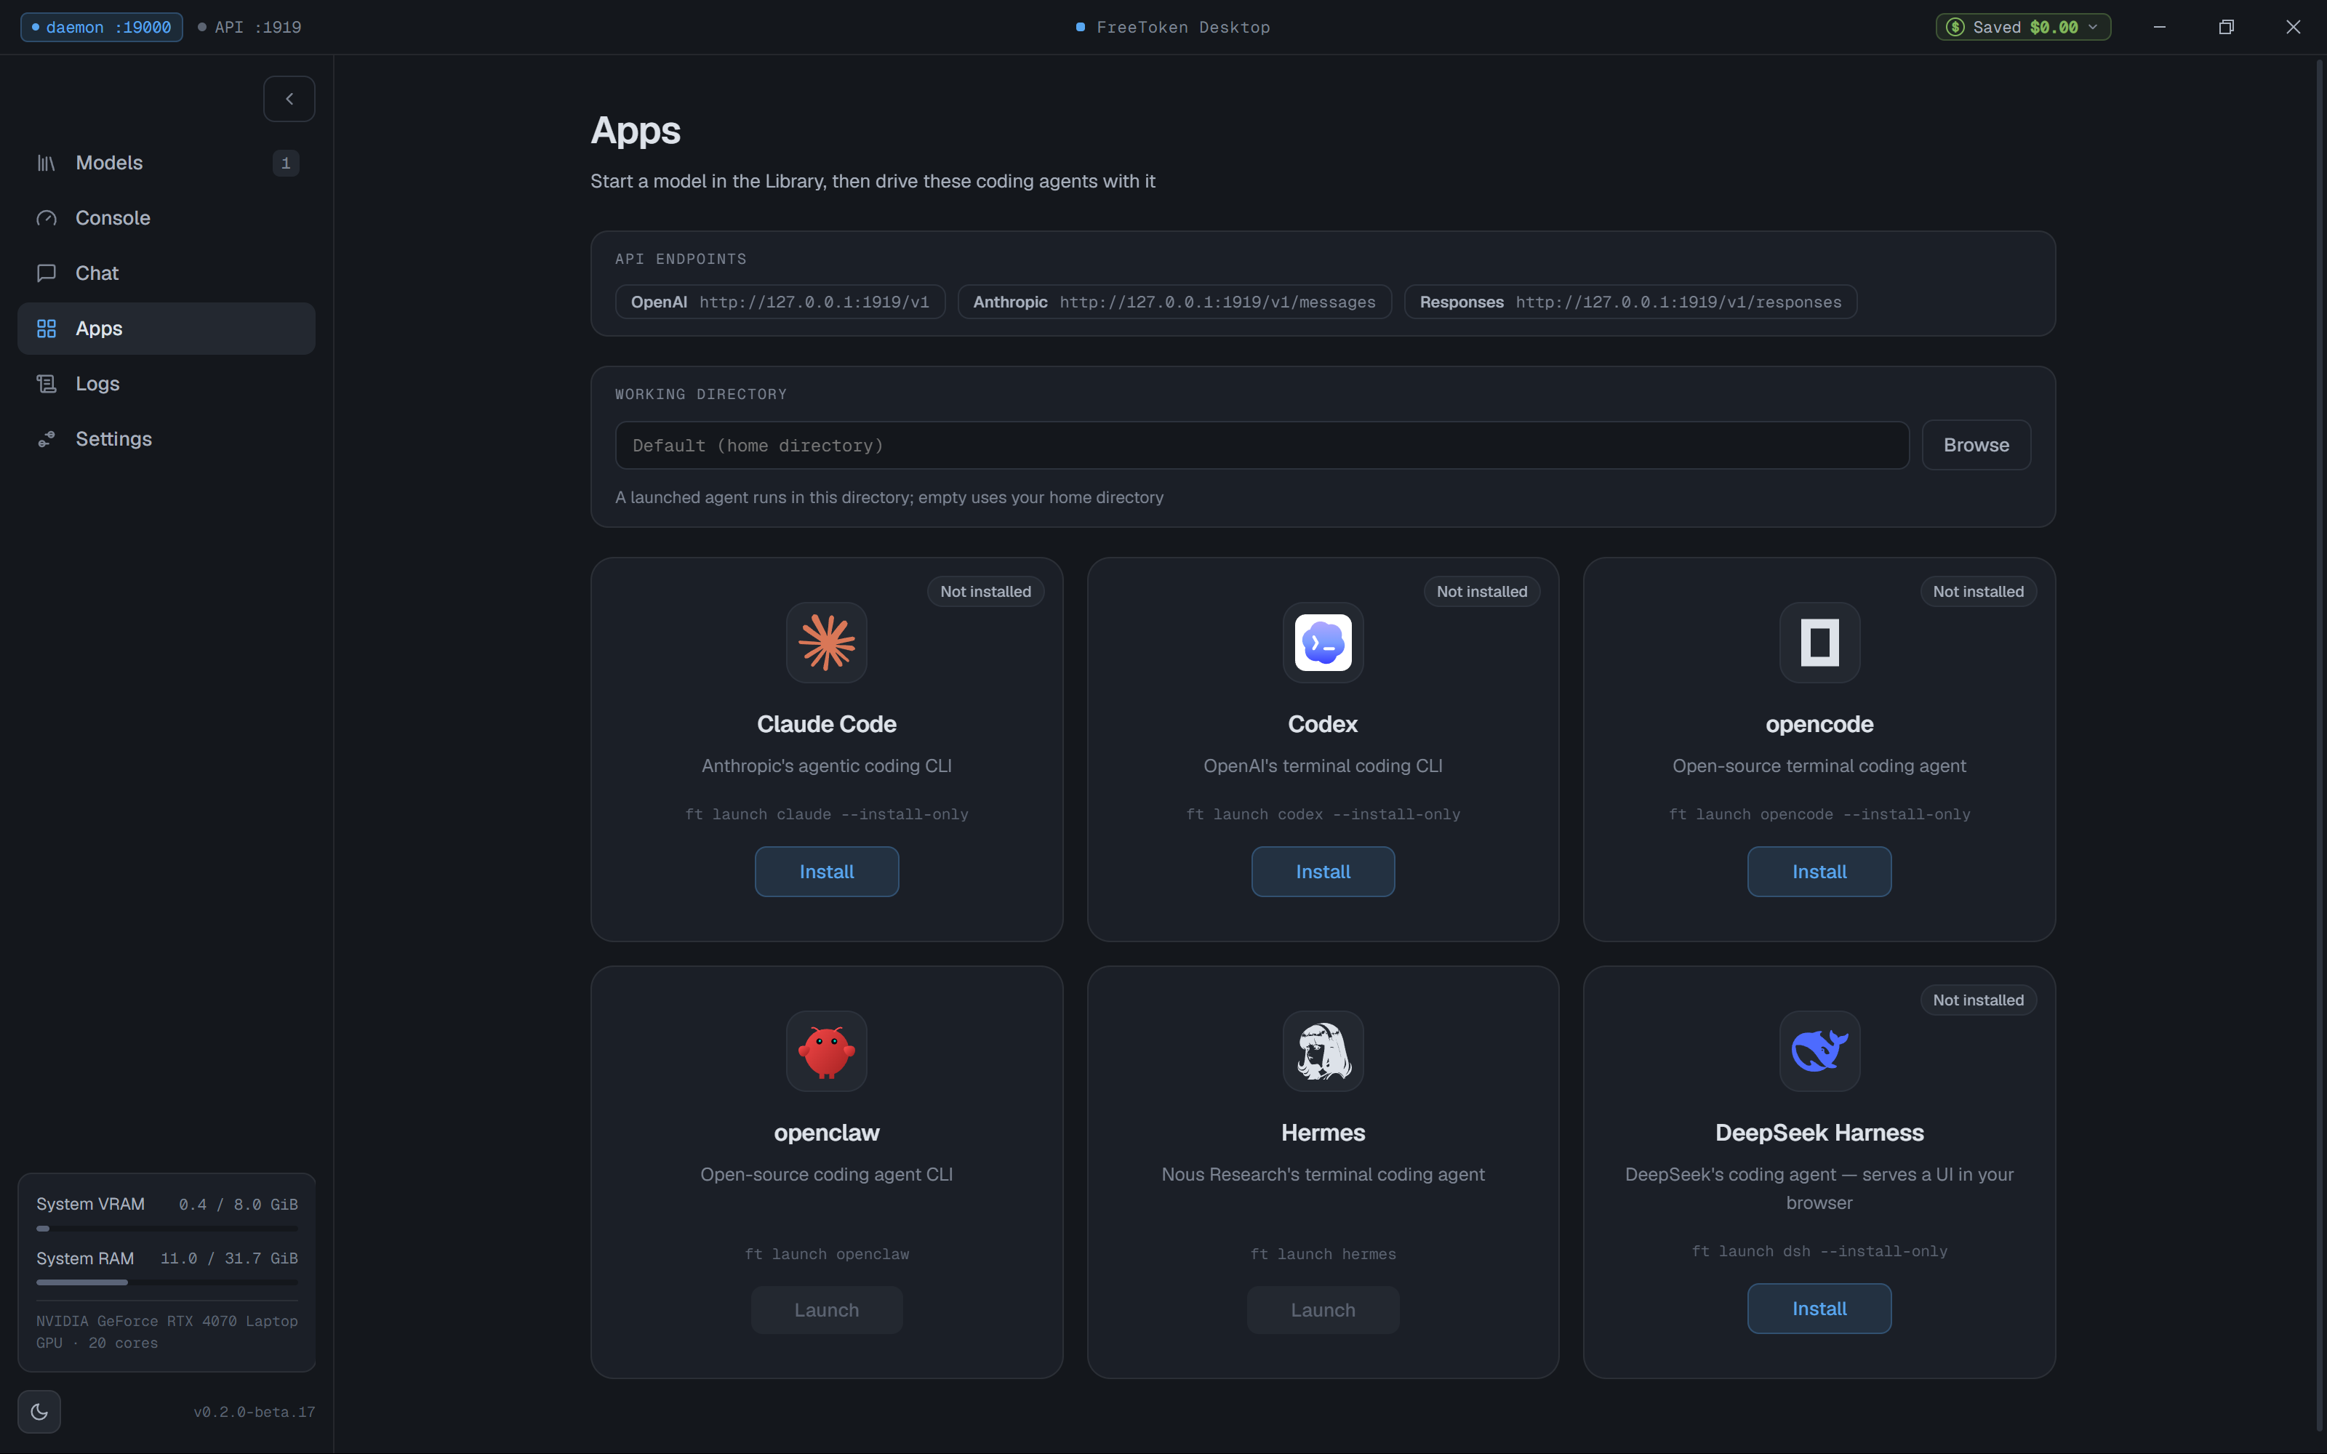
Task: Launch openclaw
Action: 826,1310
